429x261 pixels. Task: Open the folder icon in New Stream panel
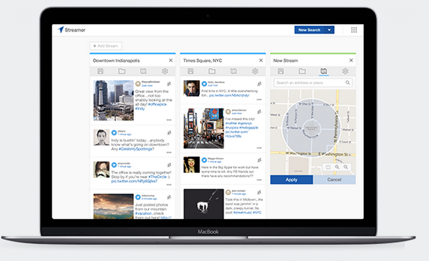[x=302, y=71]
